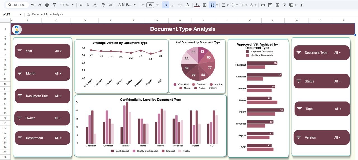Open the vertical align options
The image size is (358, 160).
click(x=234, y=5)
